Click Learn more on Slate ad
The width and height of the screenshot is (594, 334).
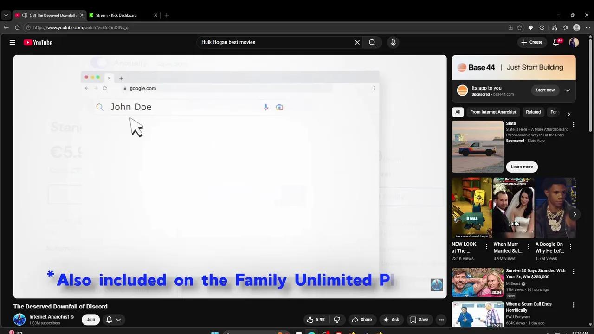pyautogui.click(x=522, y=167)
